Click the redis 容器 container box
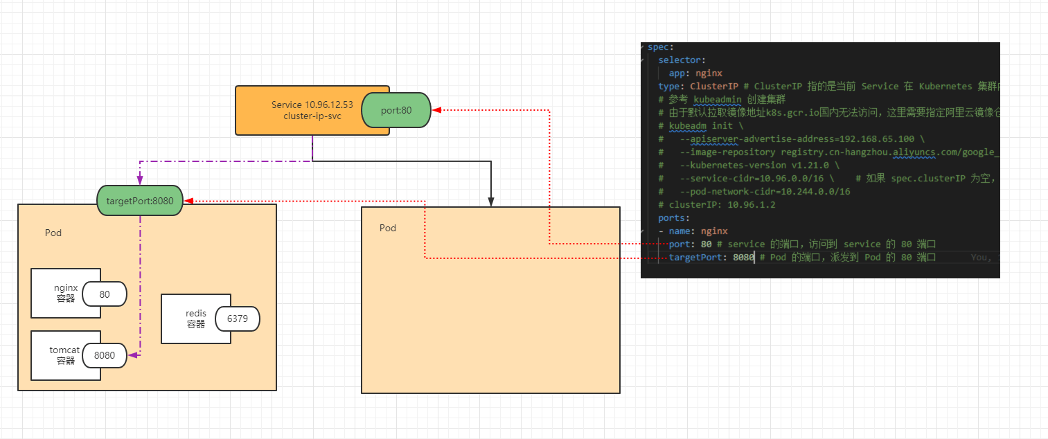The width and height of the screenshot is (1048, 439). (x=196, y=319)
